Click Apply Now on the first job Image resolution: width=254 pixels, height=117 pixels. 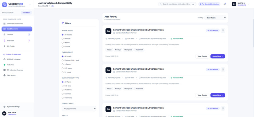point(218,56)
